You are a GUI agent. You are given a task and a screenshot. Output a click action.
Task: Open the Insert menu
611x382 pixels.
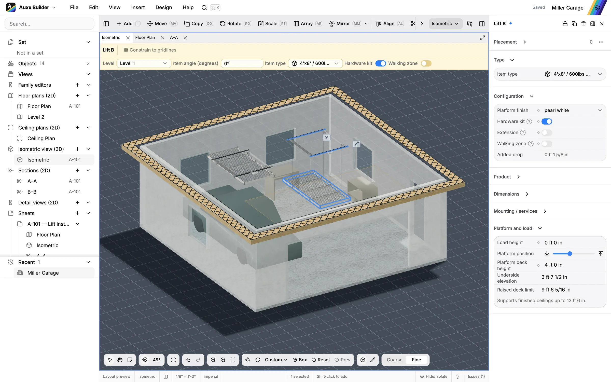pyautogui.click(x=138, y=8)
